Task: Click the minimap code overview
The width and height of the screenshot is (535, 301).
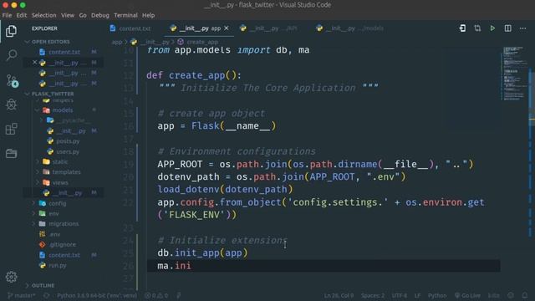Action: [514, 74]
